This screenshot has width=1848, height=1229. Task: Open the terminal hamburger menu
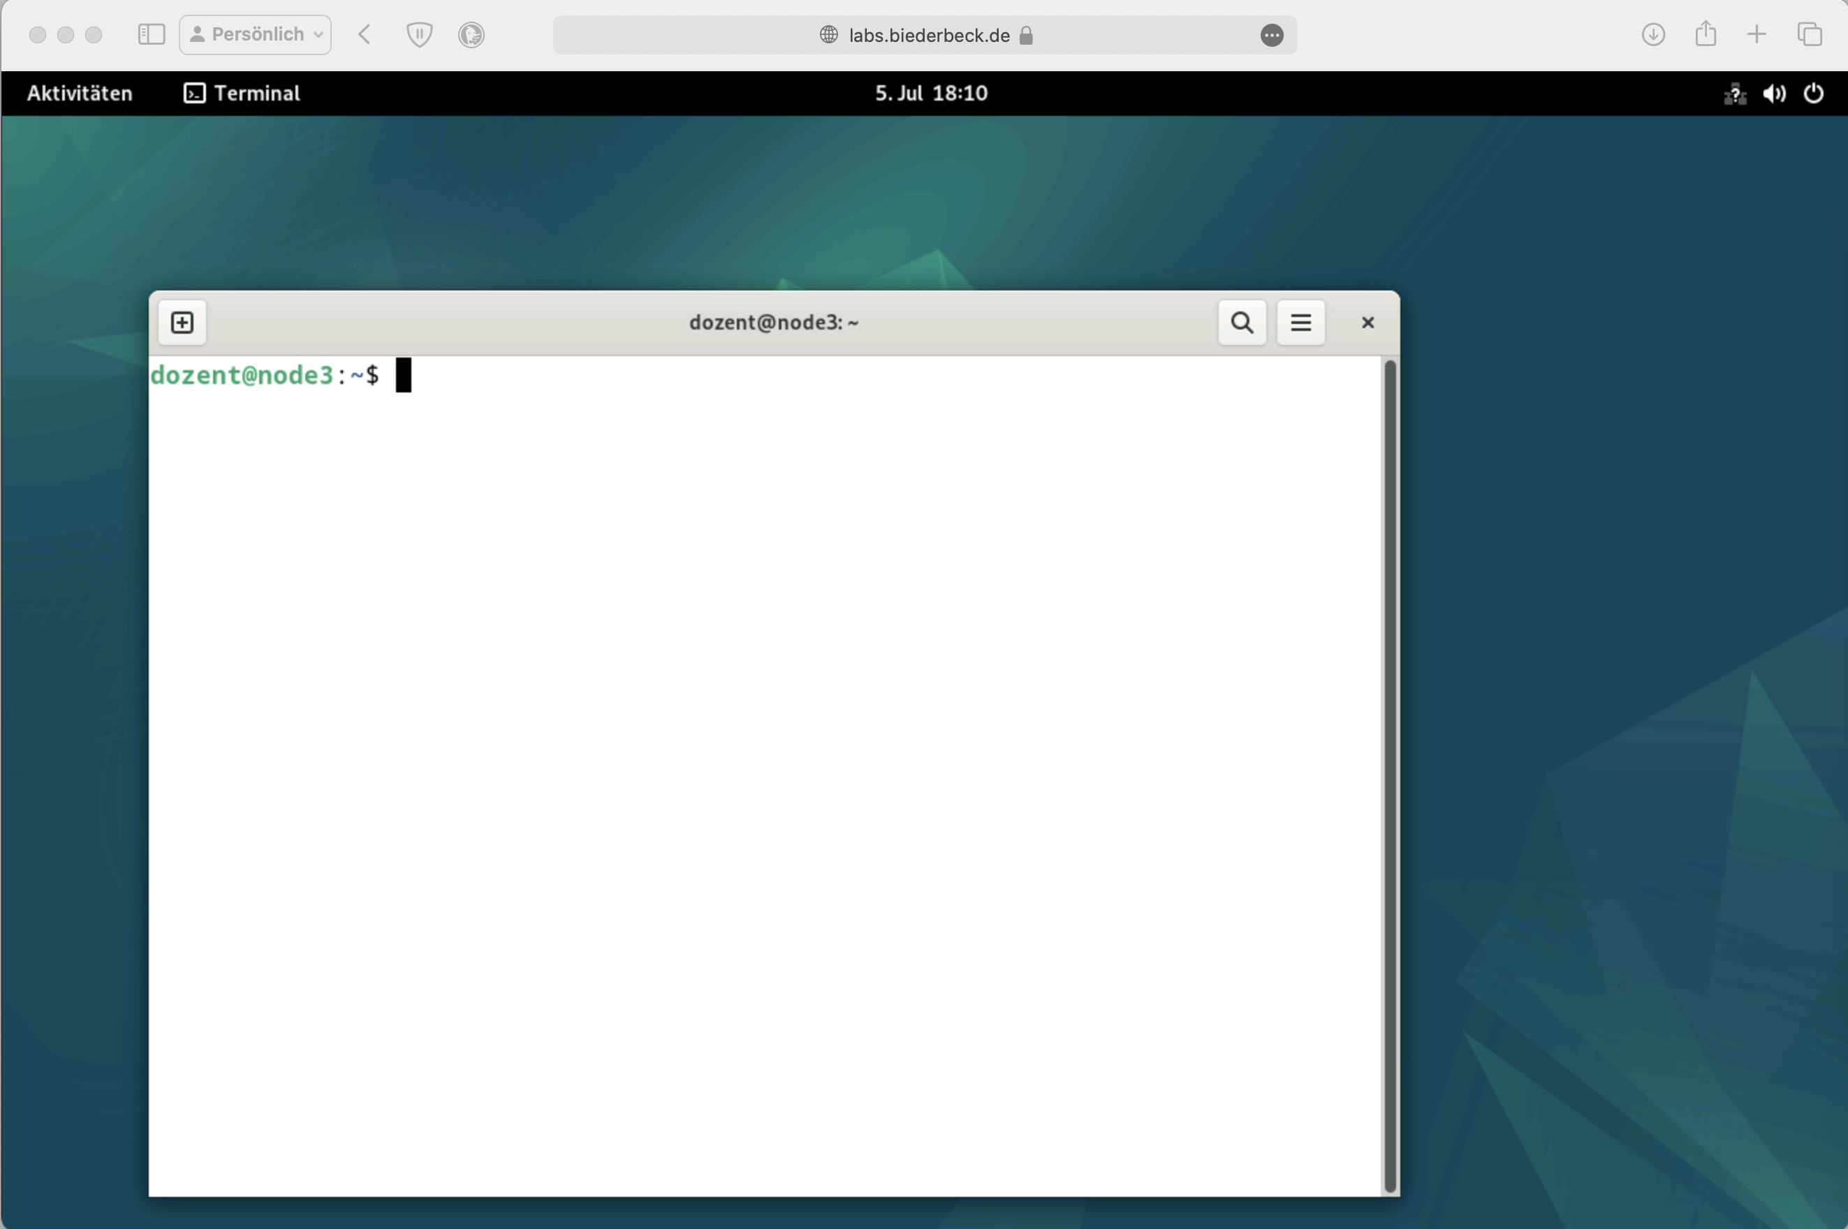1301,322
